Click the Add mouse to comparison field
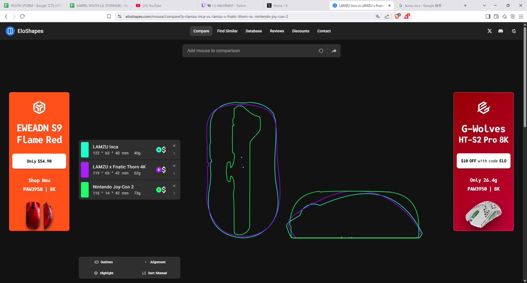 (248, 51)
